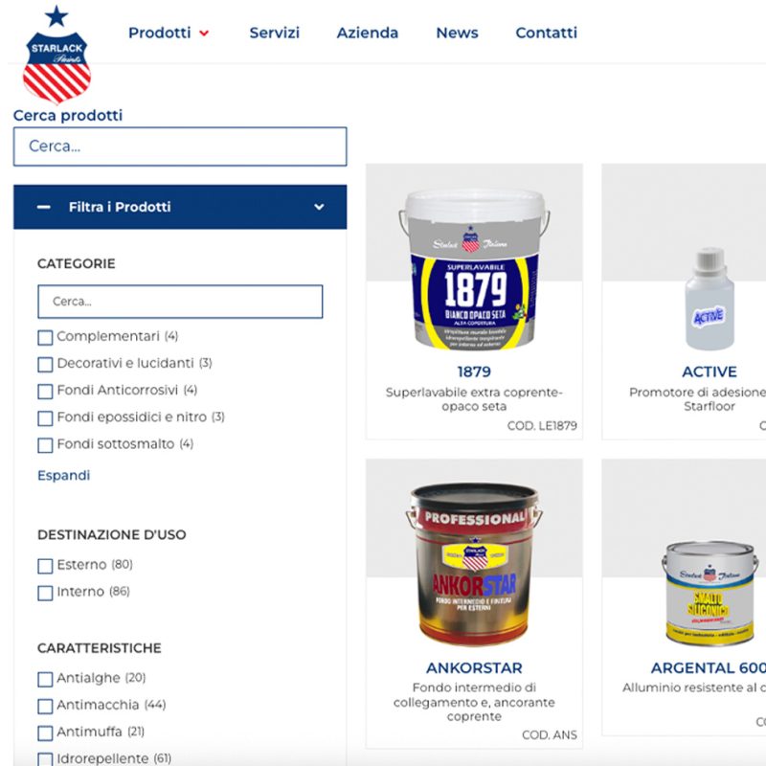
Task: Click the Starlack Paints shield logo
Action: tap(56, 56)
